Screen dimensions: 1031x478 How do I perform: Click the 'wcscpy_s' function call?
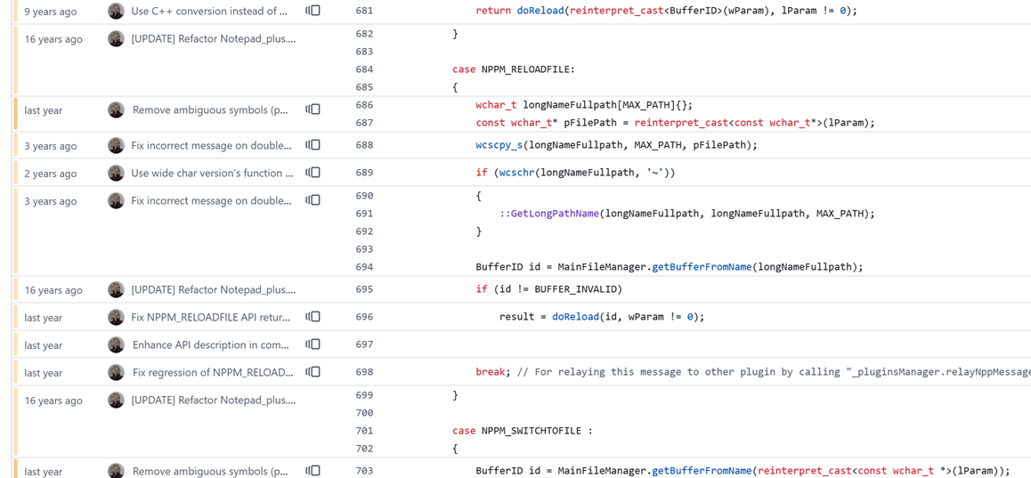pos(499,145)
